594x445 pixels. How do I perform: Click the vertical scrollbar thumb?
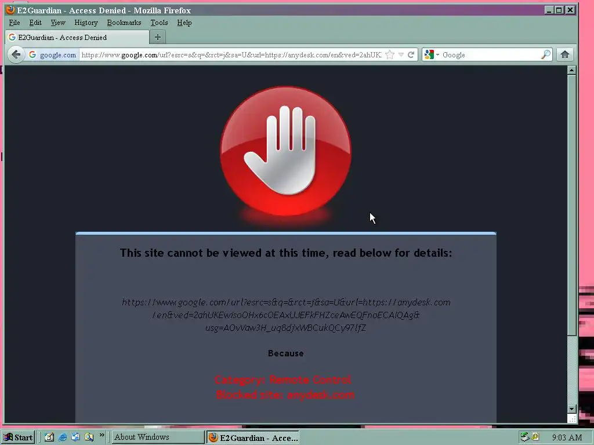coord(572,205)
